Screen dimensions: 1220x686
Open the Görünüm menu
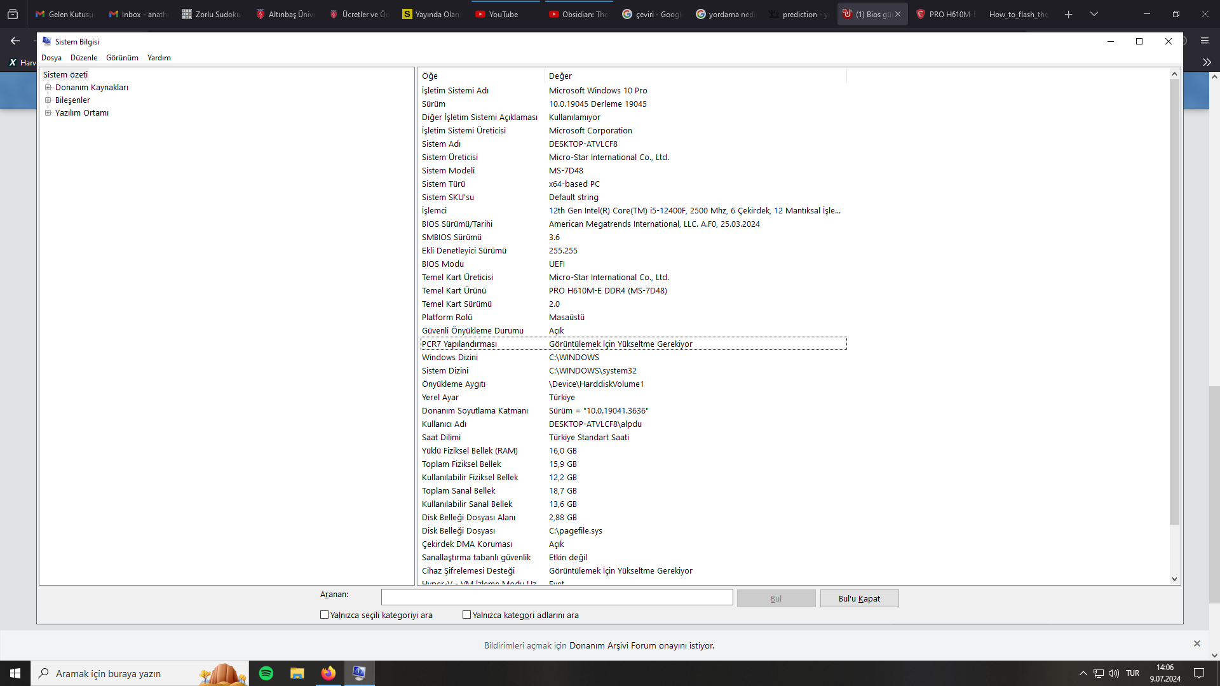click(x=122, y=58)
